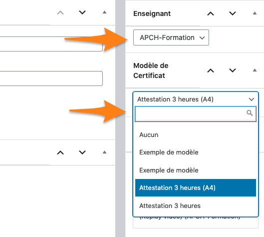Select highlighted Attestation 3 heures (A4)
264x237 pixels.
196,187
